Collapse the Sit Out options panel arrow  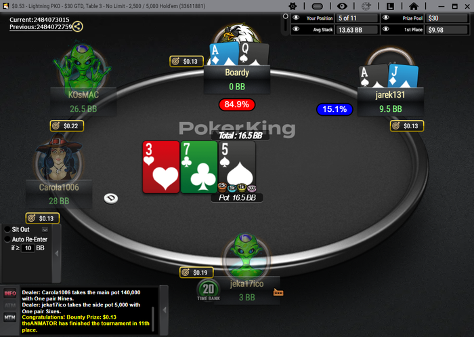click(x=56, y=253)
